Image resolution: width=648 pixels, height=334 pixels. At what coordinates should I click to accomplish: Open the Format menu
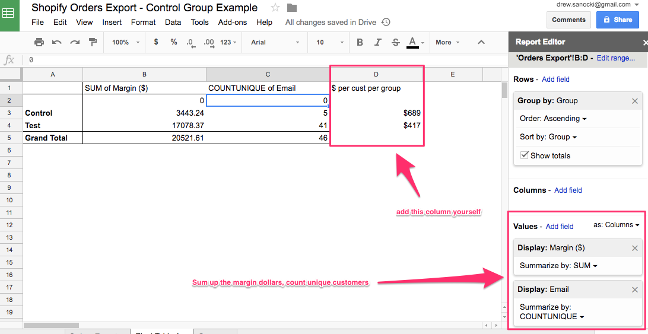144,23
